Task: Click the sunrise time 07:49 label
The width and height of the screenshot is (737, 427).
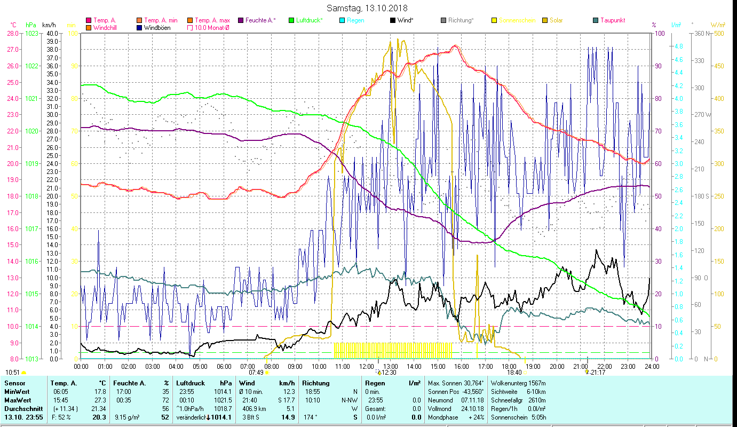Action: (256, 373)
